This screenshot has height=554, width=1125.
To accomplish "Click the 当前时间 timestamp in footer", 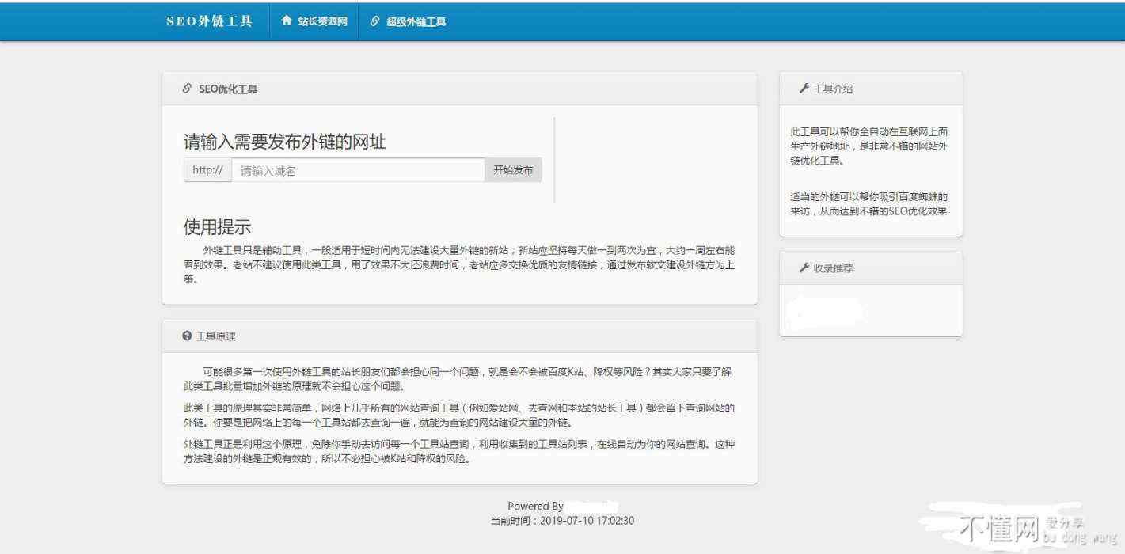I will (x=562, y=521).
